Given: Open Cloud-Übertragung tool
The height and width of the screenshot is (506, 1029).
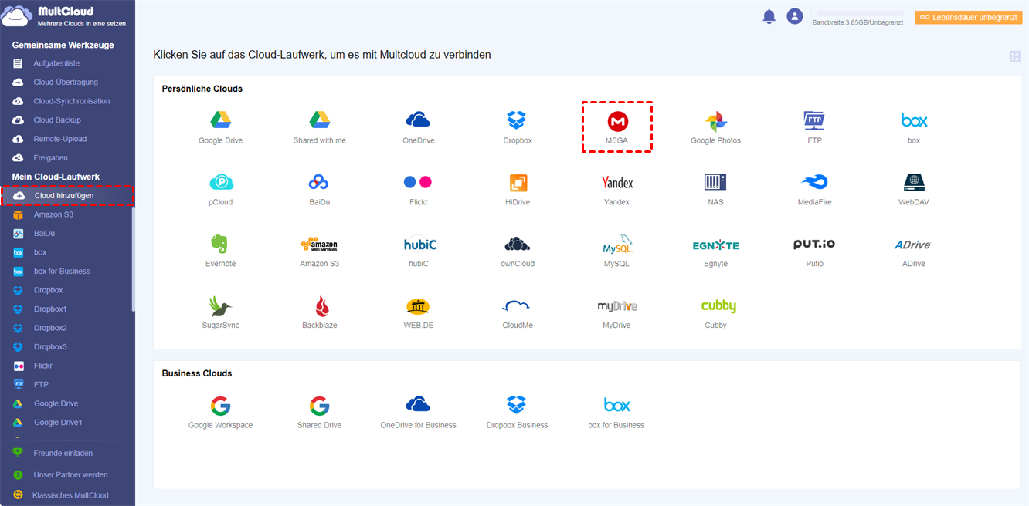Looking at the screenshot, I should coord(67,82).
